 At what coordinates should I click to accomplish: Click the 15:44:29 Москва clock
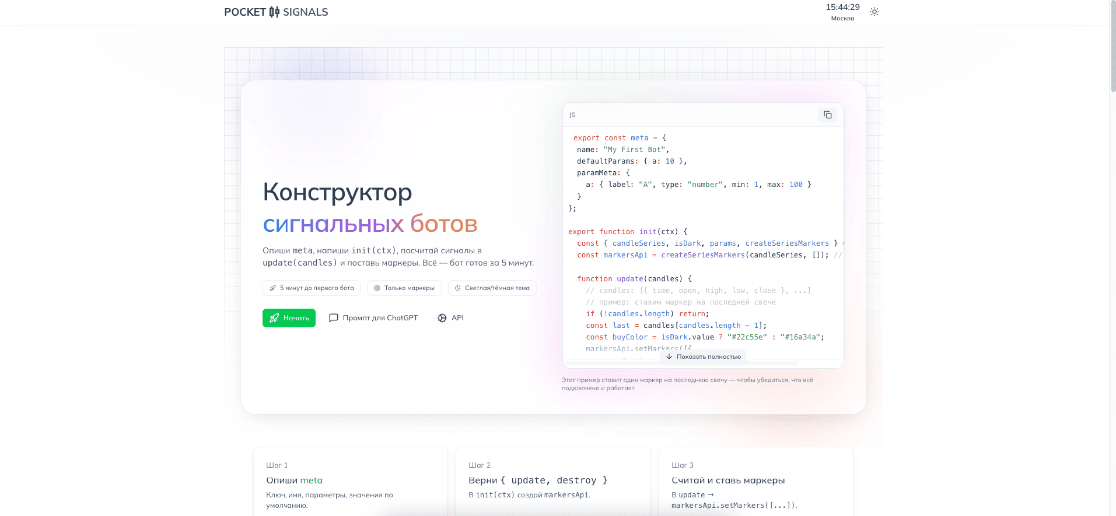[x=842, y=12]
